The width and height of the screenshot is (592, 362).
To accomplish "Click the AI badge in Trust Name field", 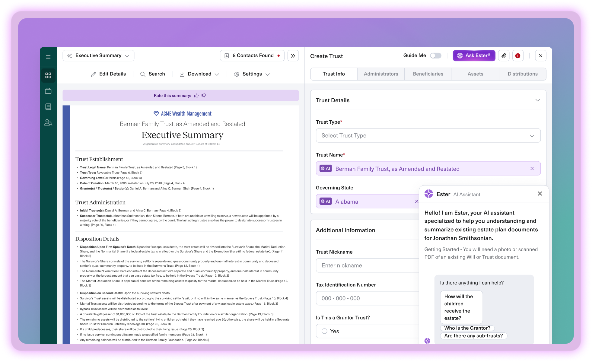I will pos(326,169).
